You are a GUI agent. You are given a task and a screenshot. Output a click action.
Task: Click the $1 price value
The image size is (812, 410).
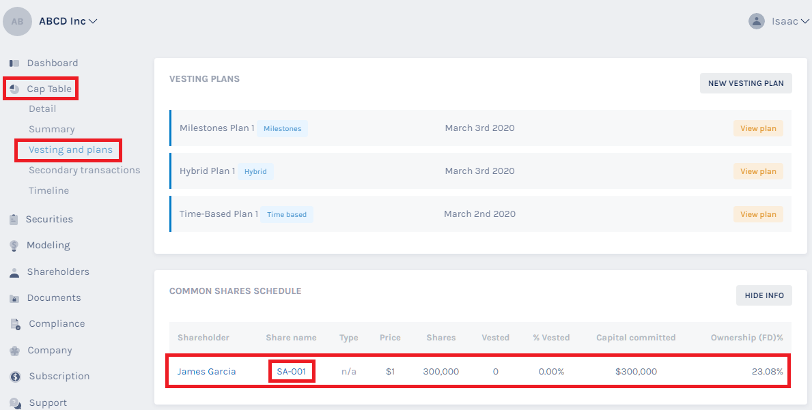click(391, 371)
